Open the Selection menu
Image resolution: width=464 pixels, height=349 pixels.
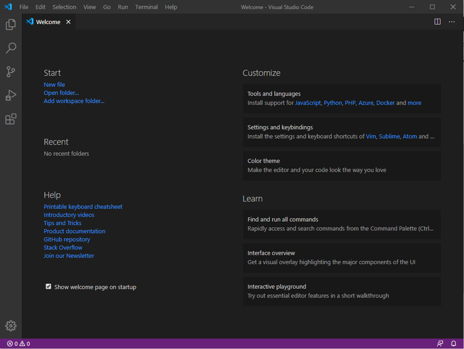click(64, 7)
